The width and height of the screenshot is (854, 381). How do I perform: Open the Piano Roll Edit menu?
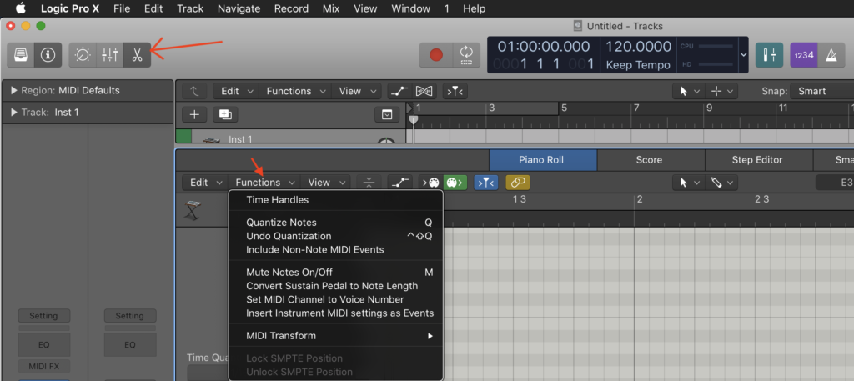click(205, 183)
